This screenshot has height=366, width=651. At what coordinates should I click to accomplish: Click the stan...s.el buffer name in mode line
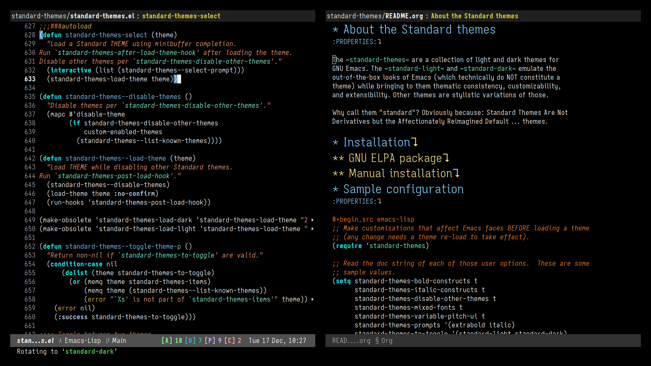click(35, 341)
